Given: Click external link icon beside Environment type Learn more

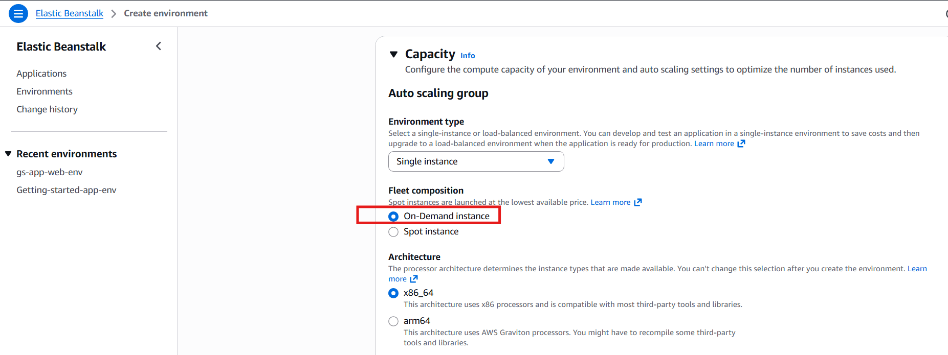Looking at the screenshot, I should [741, 144].
